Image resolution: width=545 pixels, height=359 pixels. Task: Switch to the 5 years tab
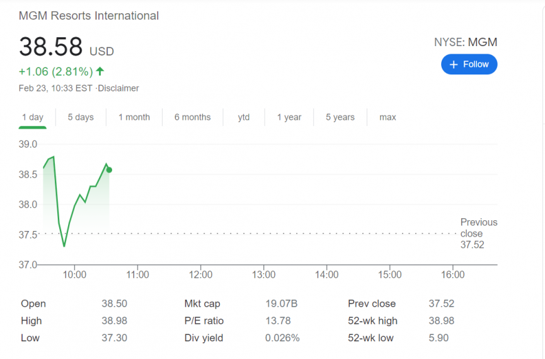[x=340, y=117]
